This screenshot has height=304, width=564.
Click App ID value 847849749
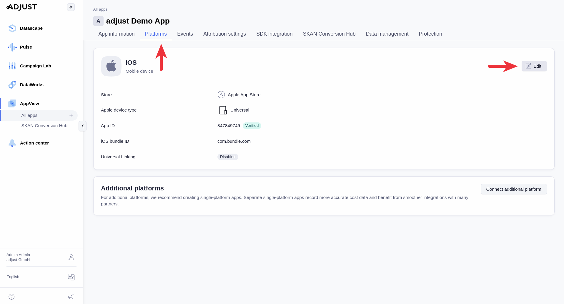click(229, 126)
